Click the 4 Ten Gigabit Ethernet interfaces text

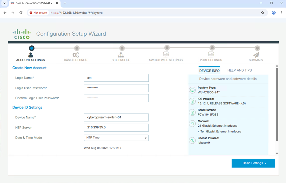coord(219,132)
